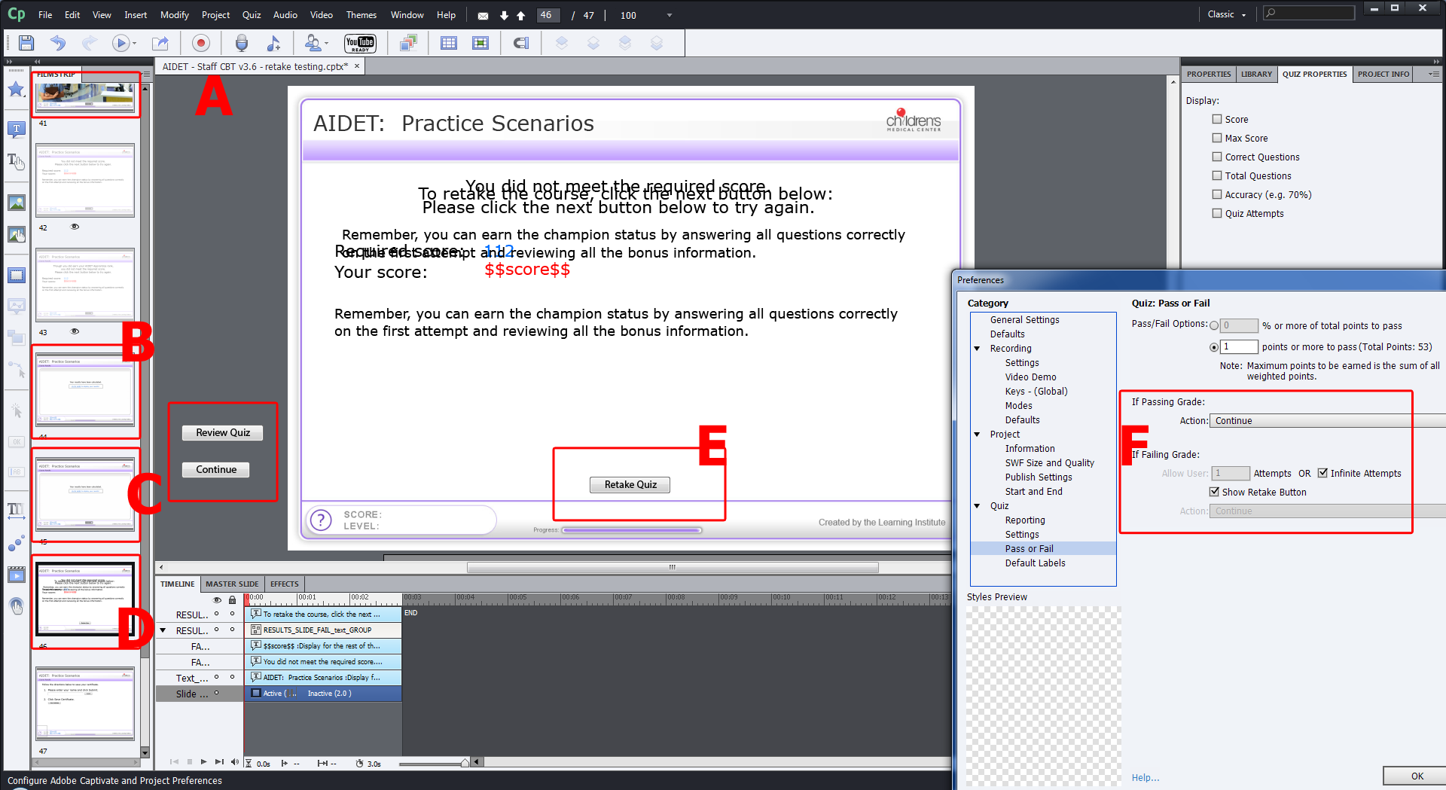
Task: Open the YouTube Ready publish option
Action: [x=360, y=43]
